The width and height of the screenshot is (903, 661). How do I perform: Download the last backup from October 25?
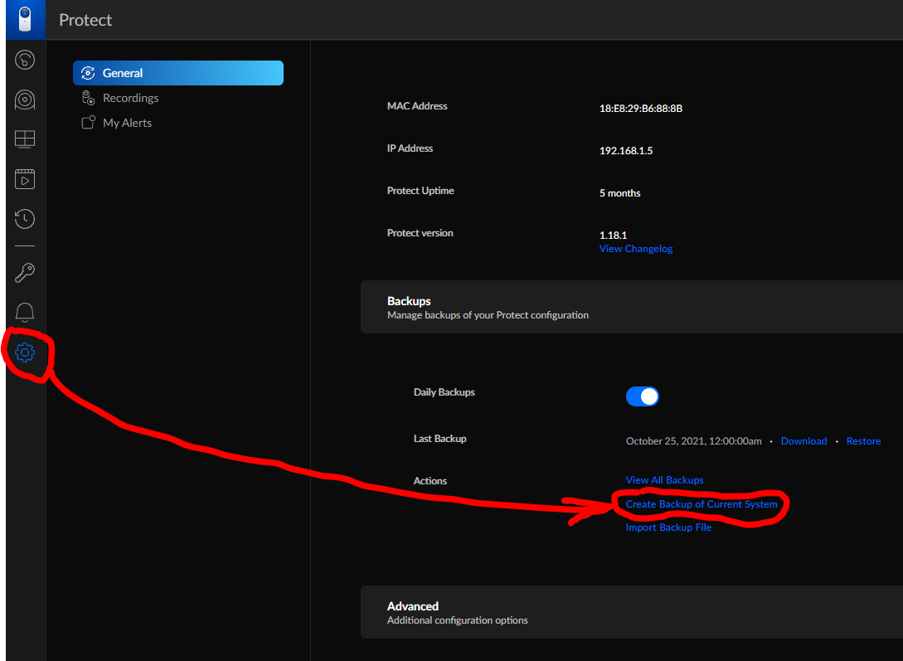point(803,441)
